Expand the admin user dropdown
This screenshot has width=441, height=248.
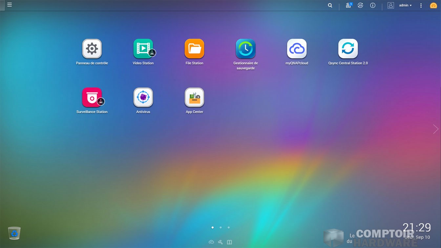tap(405, 5)
